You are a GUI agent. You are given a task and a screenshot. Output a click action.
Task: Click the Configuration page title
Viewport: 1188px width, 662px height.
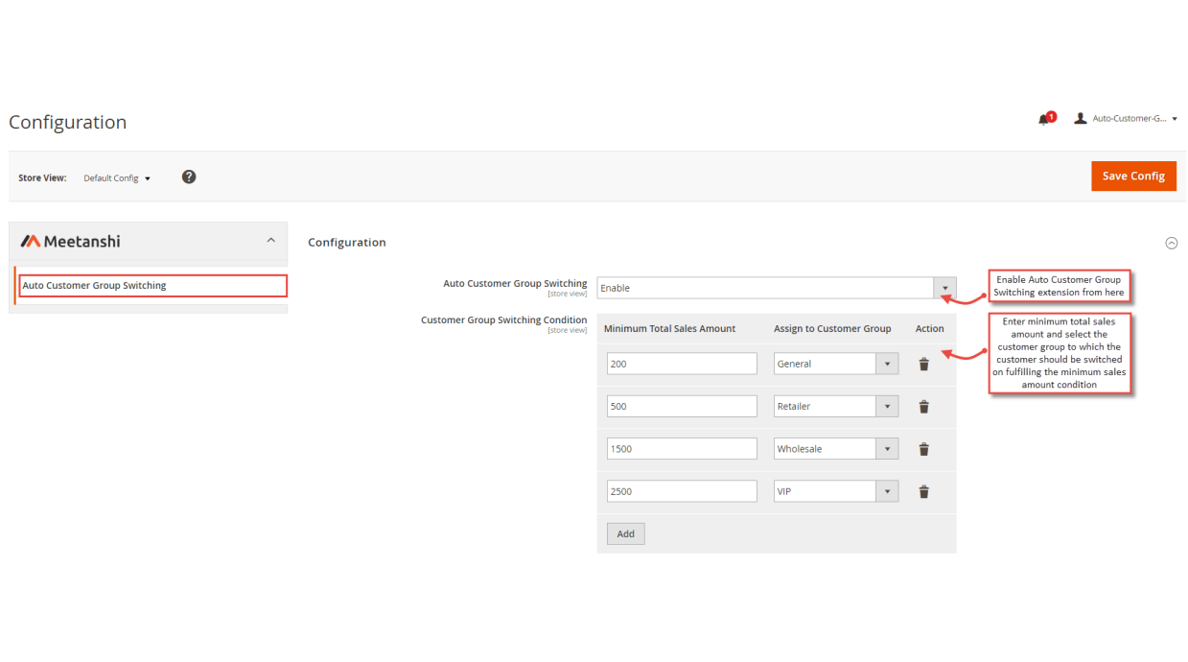68,123
